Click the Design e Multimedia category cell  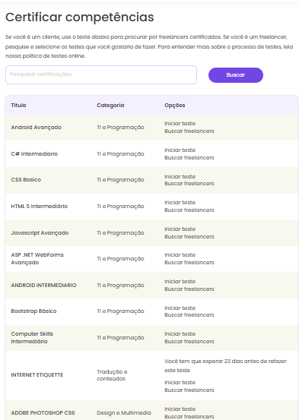124,412
